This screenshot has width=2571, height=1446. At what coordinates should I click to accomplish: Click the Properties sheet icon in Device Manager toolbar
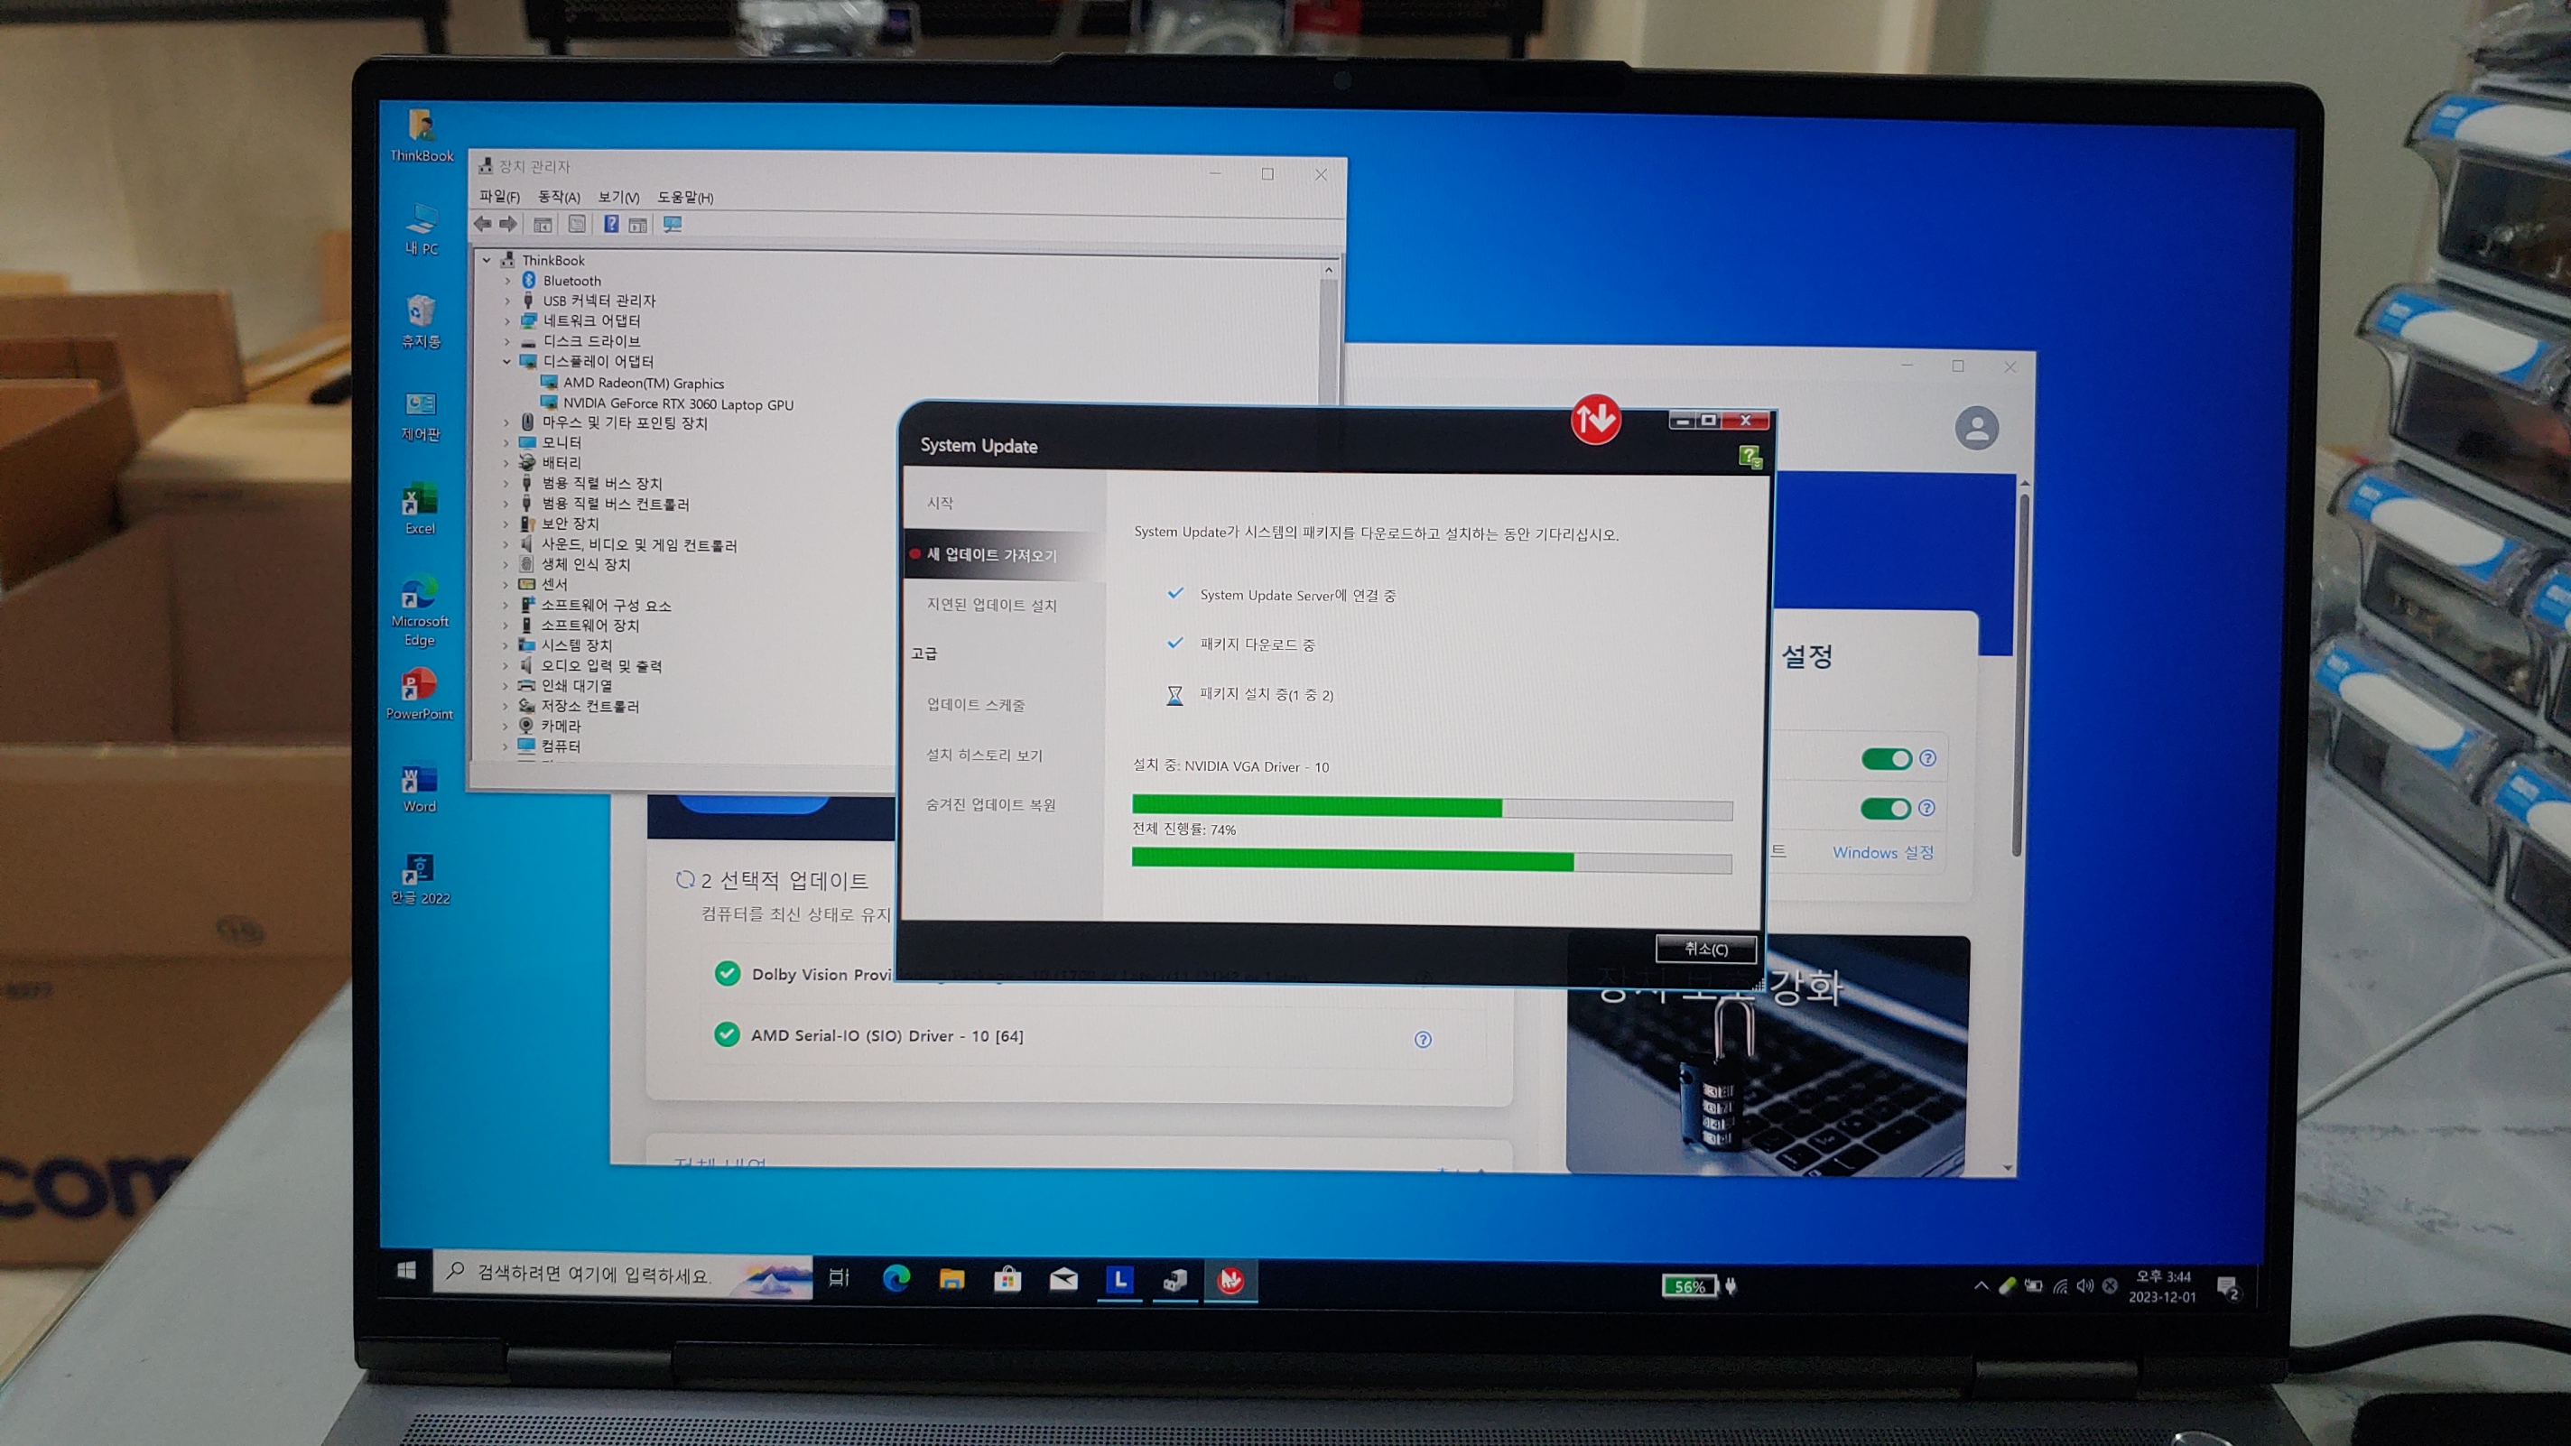(x=576, y=225)
